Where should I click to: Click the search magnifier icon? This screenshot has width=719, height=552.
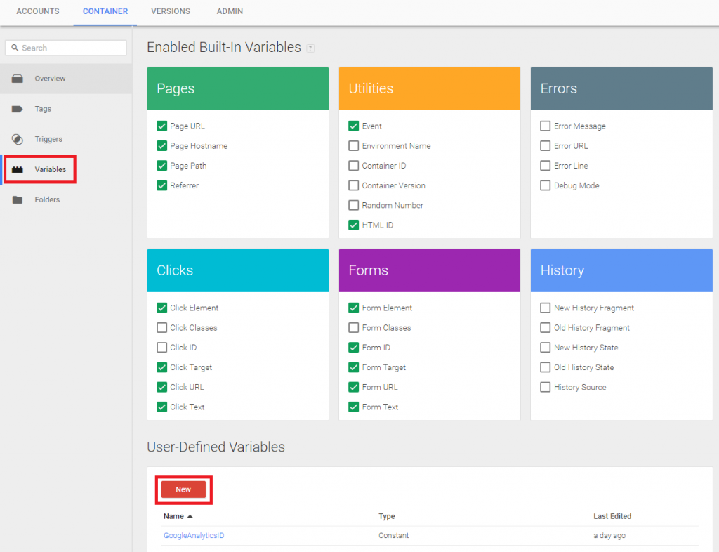click(15, 48)
